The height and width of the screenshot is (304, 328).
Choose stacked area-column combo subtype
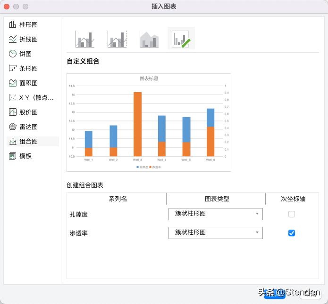point(149,39)
